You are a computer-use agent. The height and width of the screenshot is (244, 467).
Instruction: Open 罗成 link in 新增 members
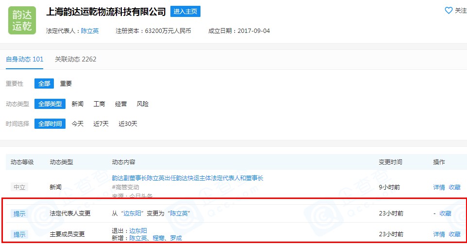pos(176,238)
